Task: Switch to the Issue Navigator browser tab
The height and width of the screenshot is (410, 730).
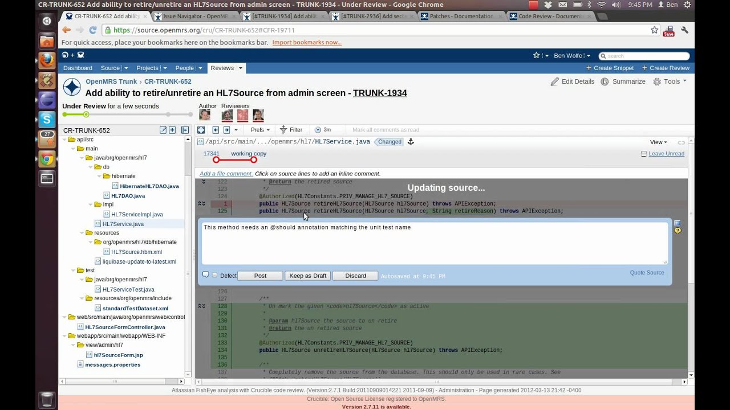Action: pyautogui.click(x=195, y=17)
